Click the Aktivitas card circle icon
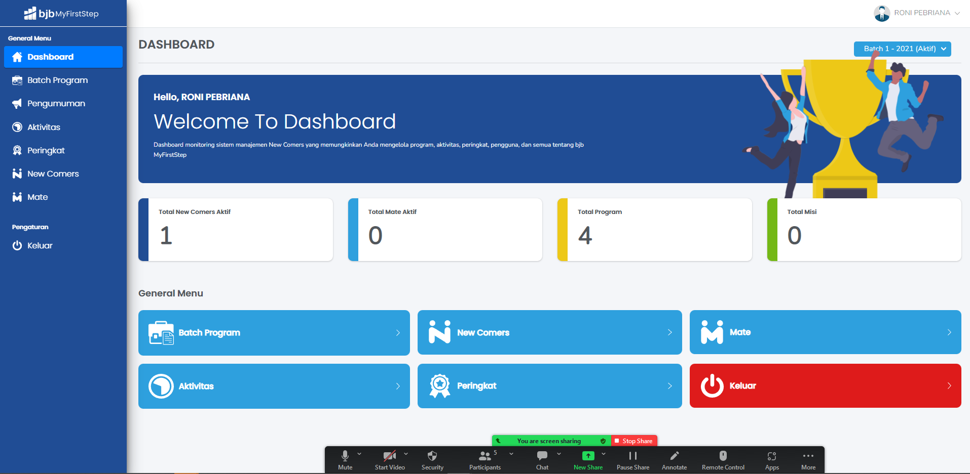 tap(161, 386)
